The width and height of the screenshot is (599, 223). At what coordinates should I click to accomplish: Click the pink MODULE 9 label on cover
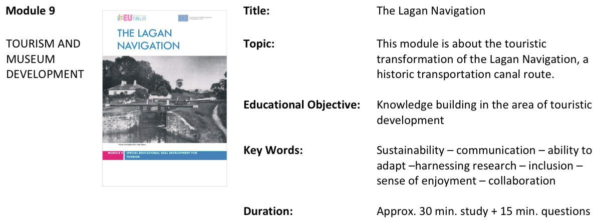coord(113,155)
